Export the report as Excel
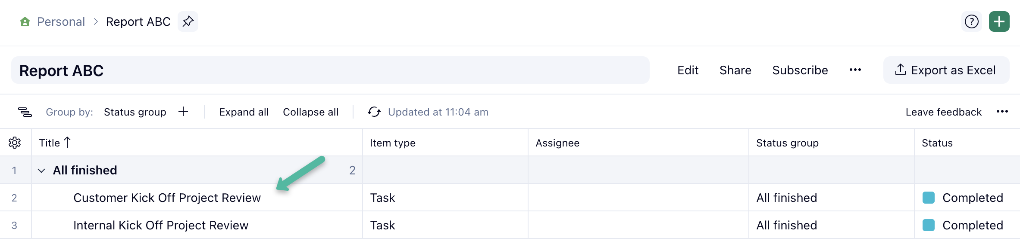Screen dimensions: 1020x244 (x=946, y=70)
